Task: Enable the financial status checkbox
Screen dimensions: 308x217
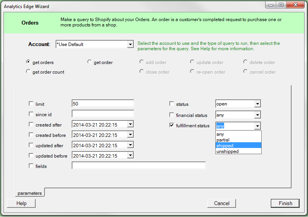Action: (x=172, y=115)
